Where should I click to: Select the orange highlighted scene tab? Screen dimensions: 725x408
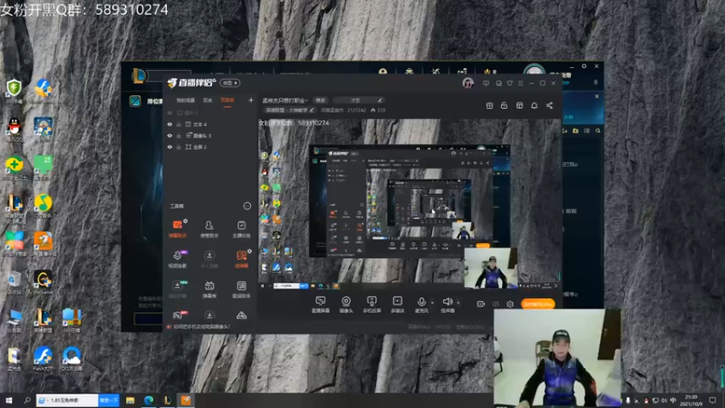click(x=227, y=100)
